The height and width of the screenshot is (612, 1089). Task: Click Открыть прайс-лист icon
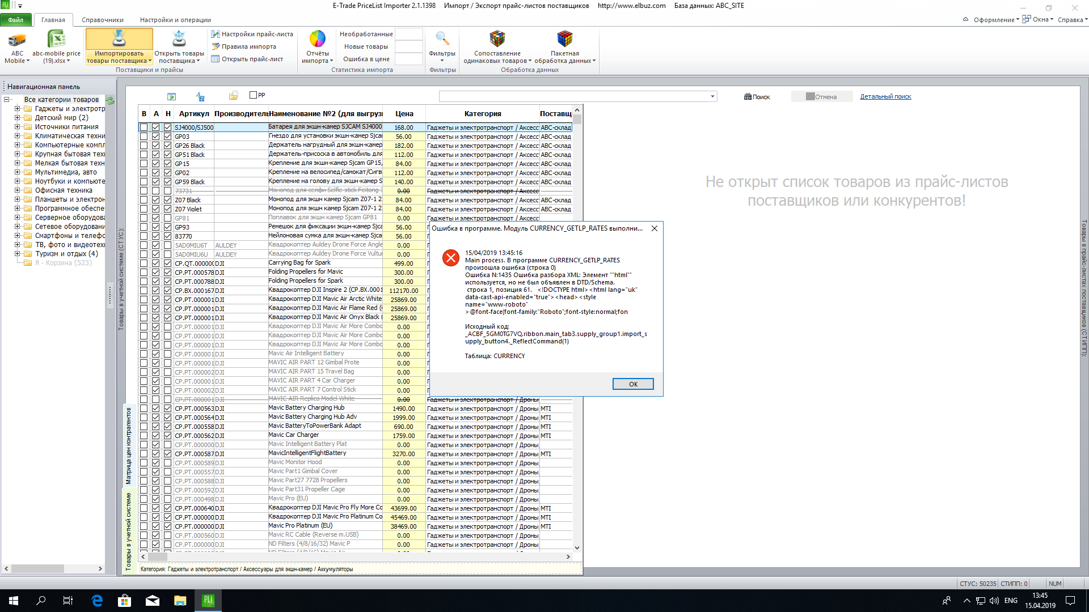point(215,59)
